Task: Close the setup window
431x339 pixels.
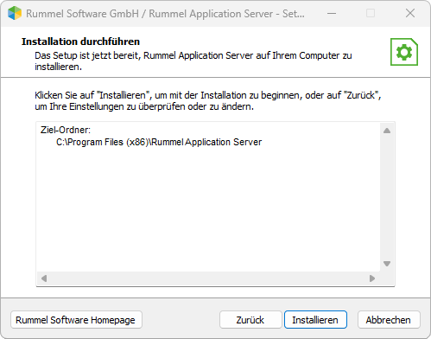Action: 410,13
